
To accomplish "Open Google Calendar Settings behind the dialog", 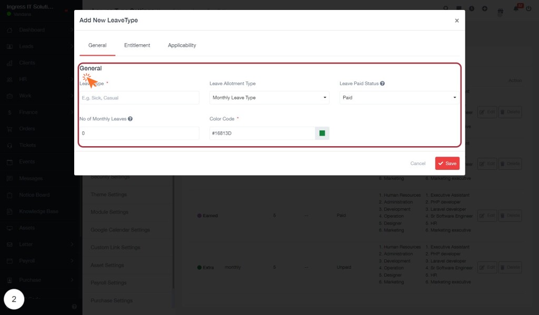I will click(x=121, y=230).
